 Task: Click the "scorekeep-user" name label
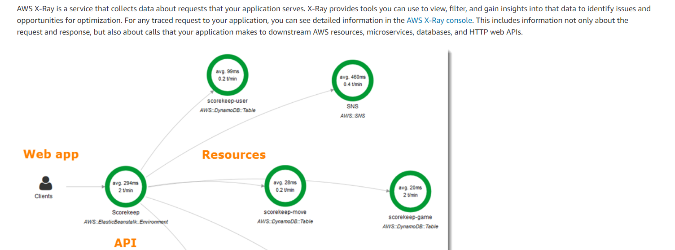click(x=227, y=101)
